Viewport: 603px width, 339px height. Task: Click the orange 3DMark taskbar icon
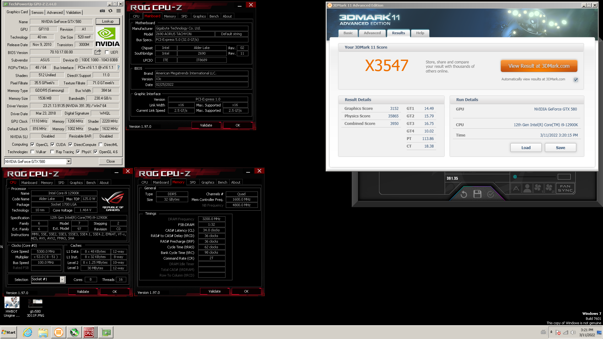[58, 332]
